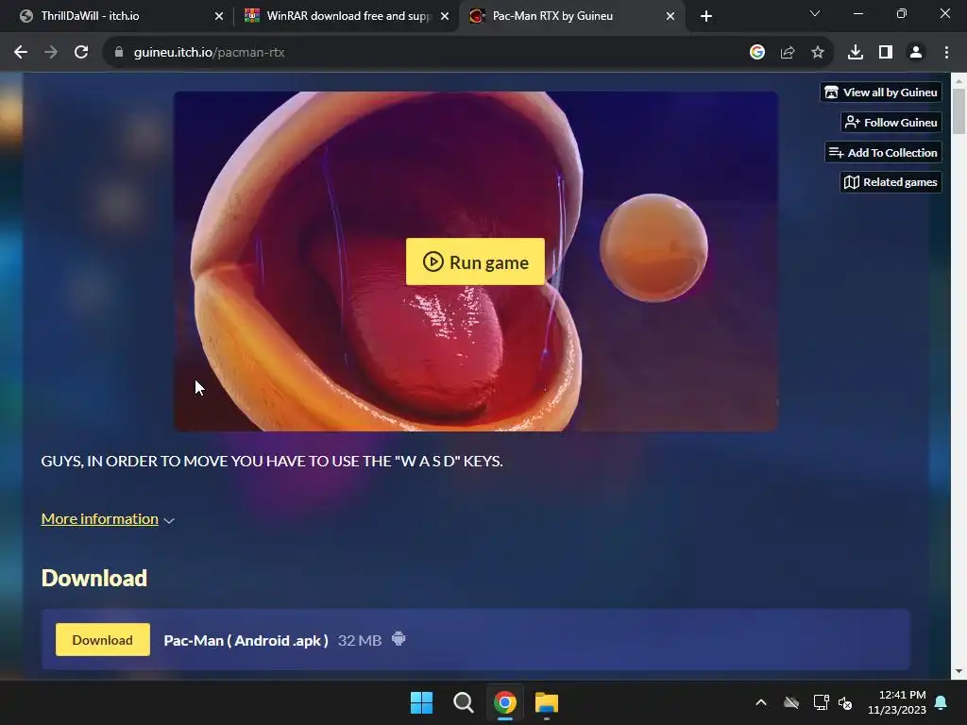Click the Chrome taskbar icon

(505, 702)
